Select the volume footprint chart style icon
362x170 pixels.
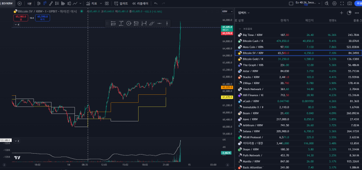click(x=57, y=3)
